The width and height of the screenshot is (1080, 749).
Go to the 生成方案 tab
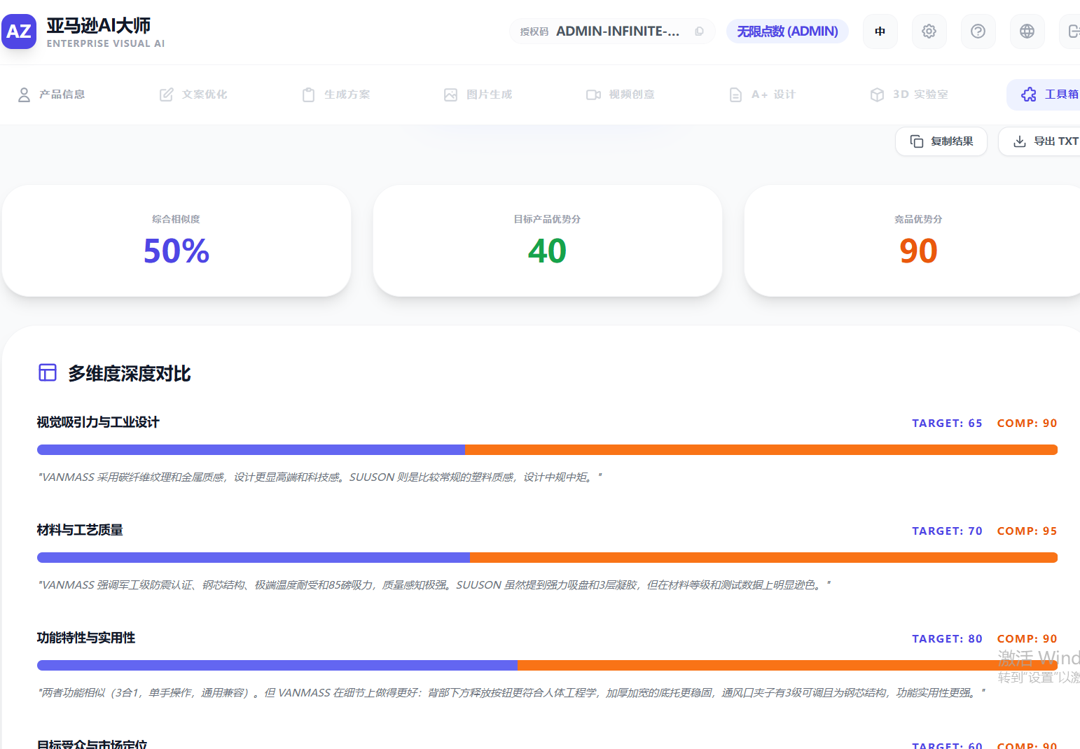coord(336,94)
